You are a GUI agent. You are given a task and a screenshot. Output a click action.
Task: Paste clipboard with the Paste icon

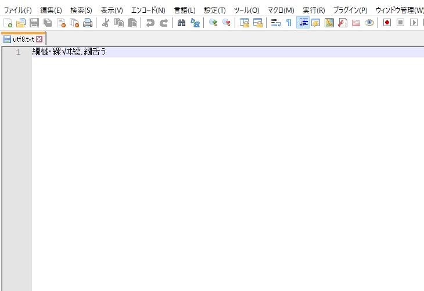[x=132, y=23]
